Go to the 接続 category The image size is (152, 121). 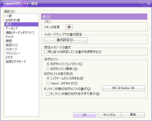(21, 41)
